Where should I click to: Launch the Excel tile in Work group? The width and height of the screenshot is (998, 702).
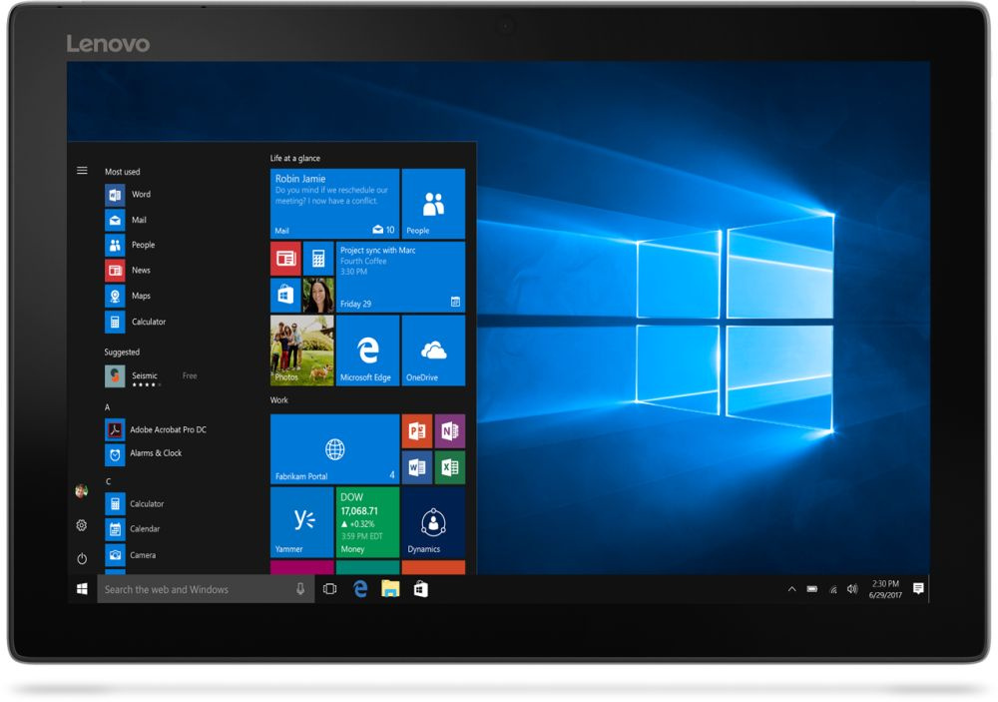pos(450,466)
